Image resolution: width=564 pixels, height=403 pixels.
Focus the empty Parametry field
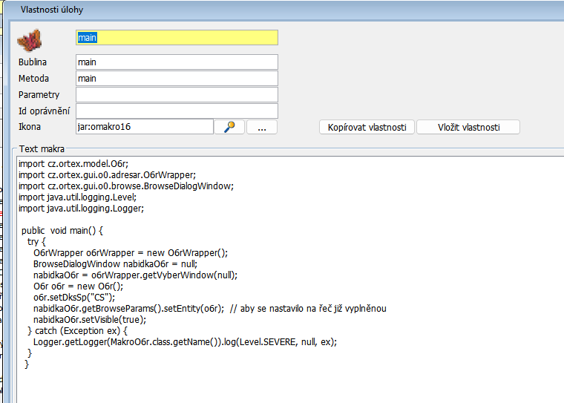pyautogui.click(x=177, y=95)
